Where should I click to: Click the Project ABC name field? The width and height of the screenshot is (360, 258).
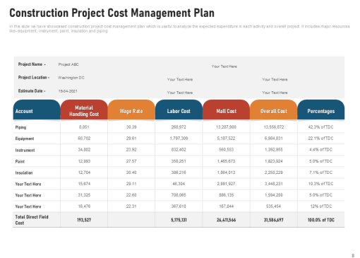click(x=68, y=64)
